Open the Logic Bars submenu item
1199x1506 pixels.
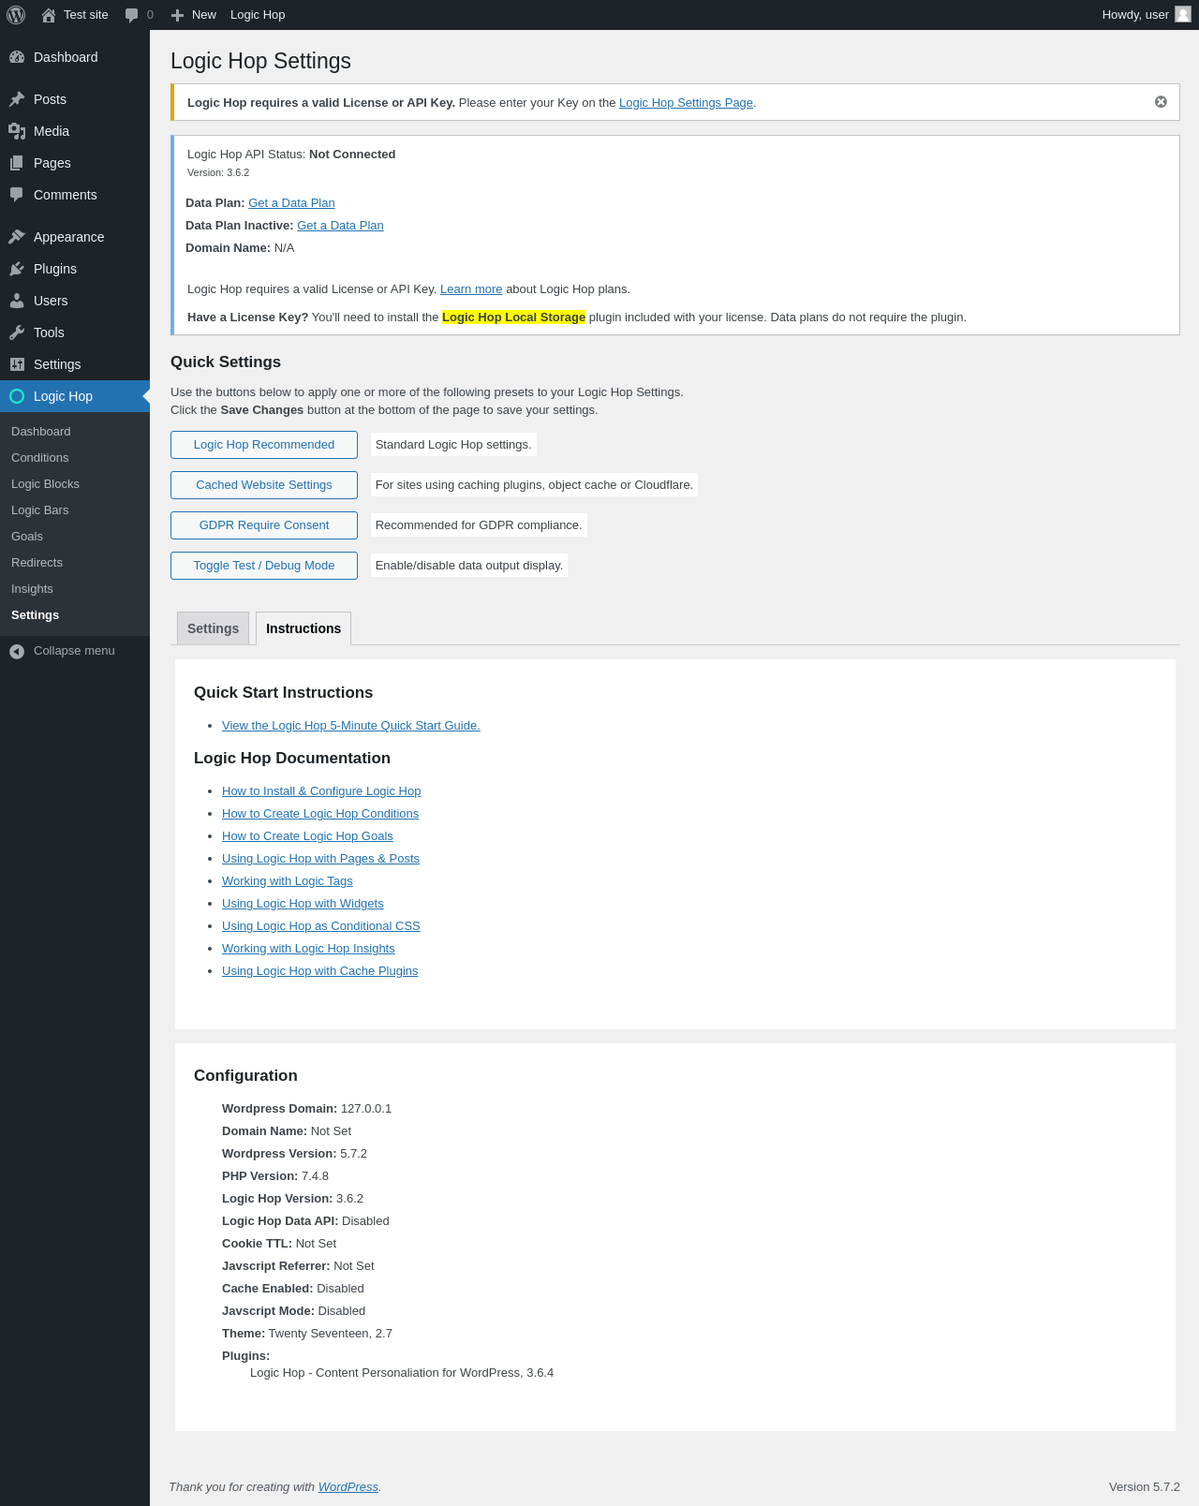pyautogui.click(x=40, y=510)
